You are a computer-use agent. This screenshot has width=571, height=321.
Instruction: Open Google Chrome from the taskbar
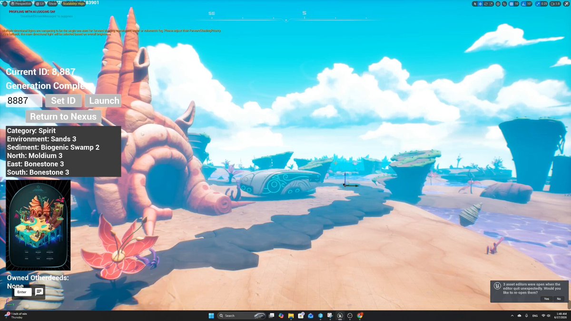[x=360, y=315]
